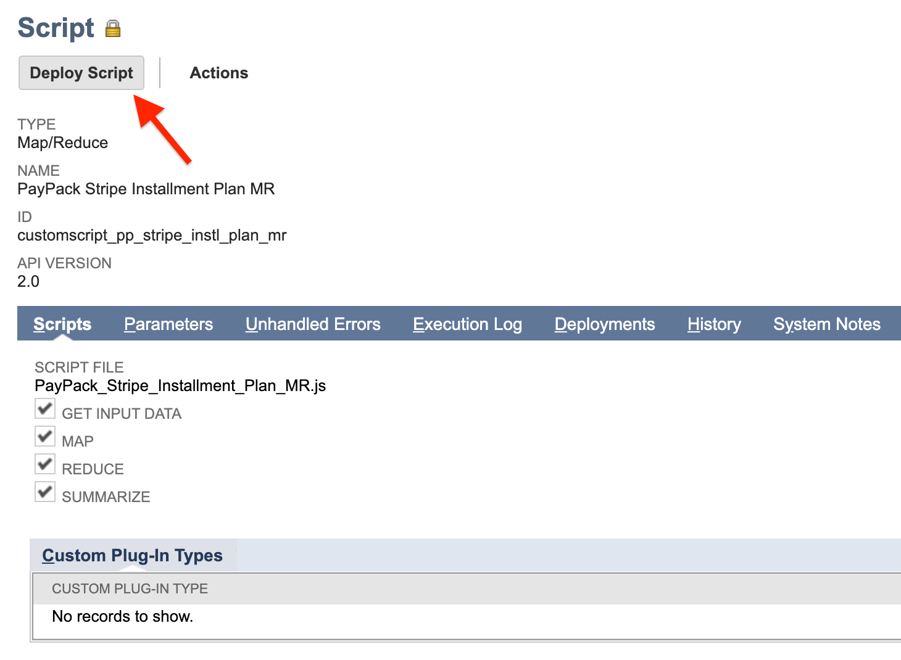Click the lock icon beside Script title
The height and width of the screenshot is (660, 901).
coord(113,28)
